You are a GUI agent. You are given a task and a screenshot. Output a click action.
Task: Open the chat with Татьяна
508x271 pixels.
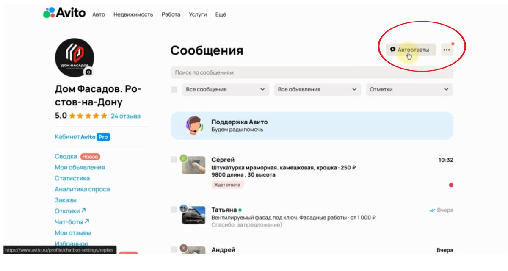point(312,217)
